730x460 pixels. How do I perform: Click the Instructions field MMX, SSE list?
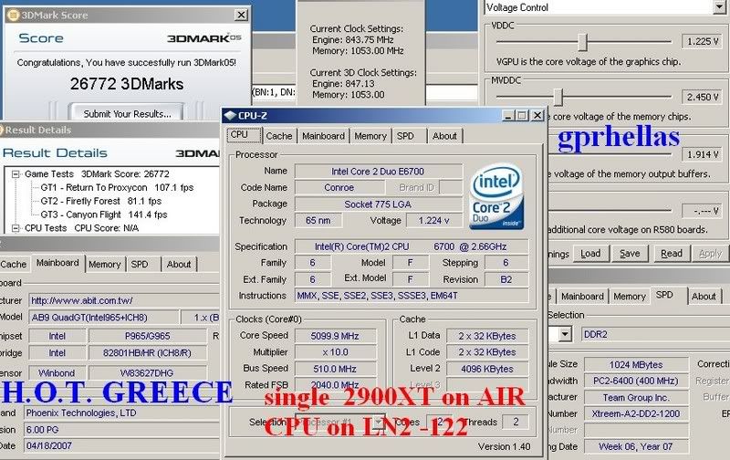point(412,296)
